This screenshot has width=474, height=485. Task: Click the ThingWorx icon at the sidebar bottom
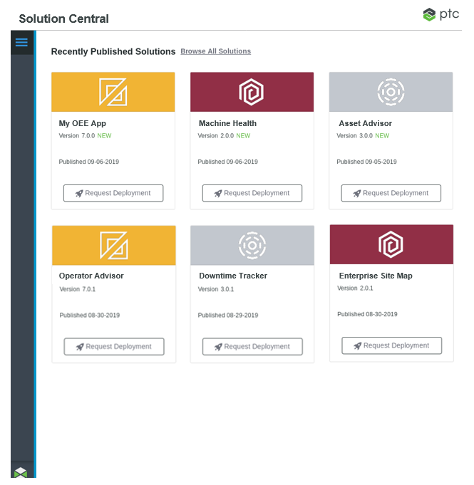(x=21, y=472)
